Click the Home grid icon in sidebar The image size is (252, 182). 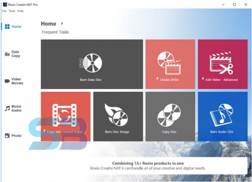coord(7,26)
